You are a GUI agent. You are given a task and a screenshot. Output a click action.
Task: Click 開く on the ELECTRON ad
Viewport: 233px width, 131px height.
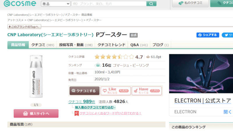tap(227, 112)
